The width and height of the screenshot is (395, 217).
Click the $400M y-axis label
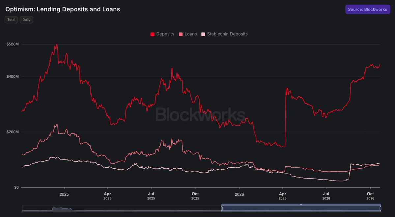[13, 76]
